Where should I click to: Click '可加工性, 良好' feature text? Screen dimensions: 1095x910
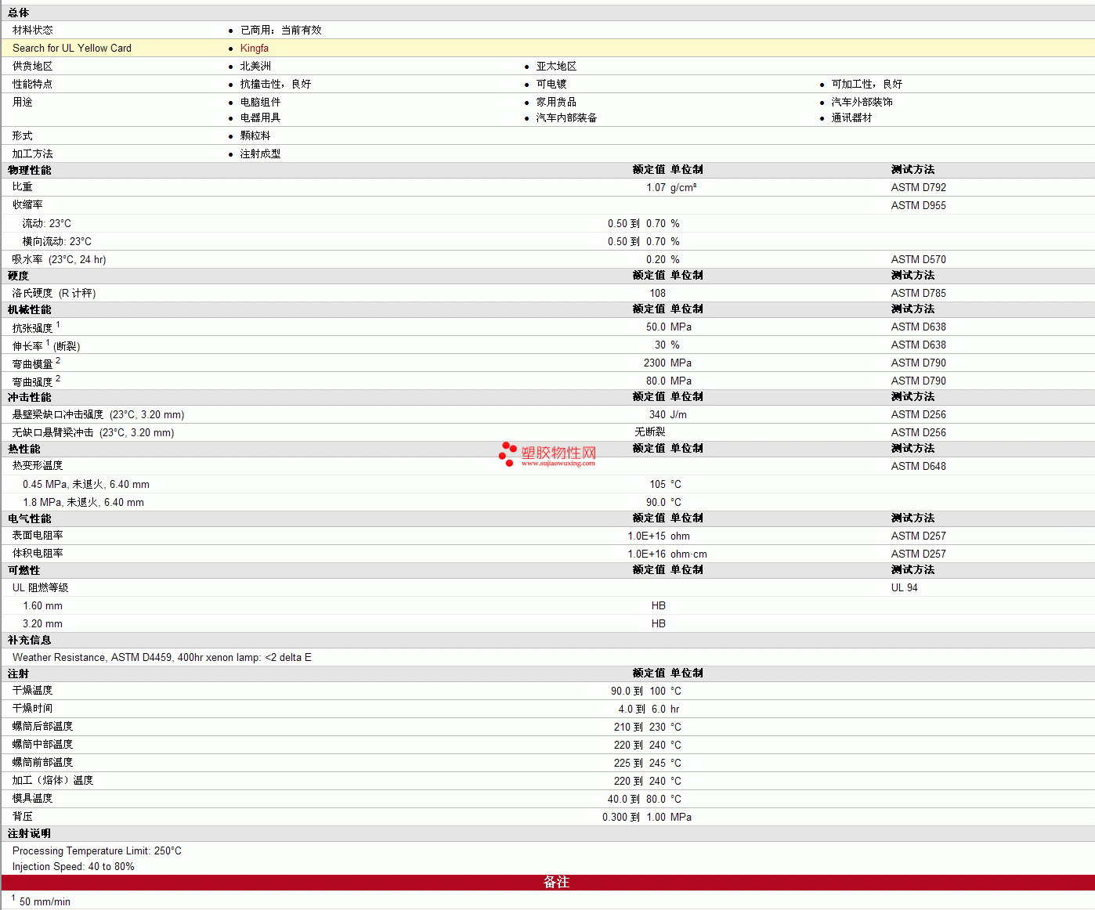click(867, 84)
